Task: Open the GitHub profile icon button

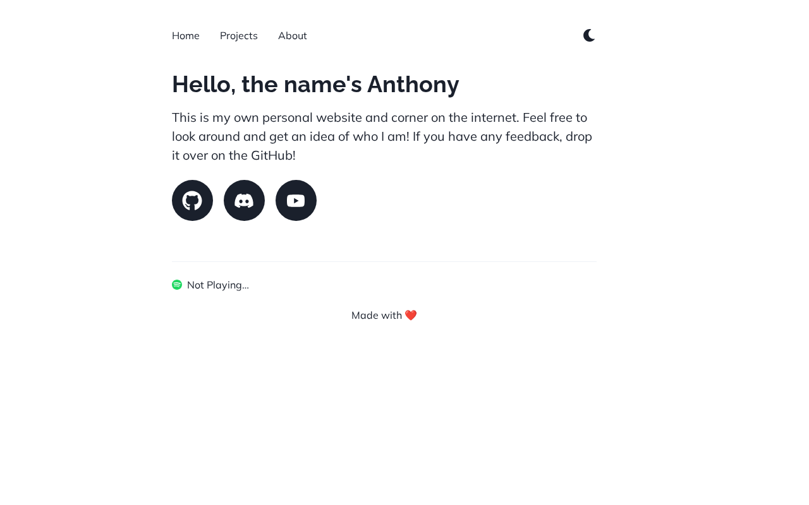Action: tap(192, 200)
